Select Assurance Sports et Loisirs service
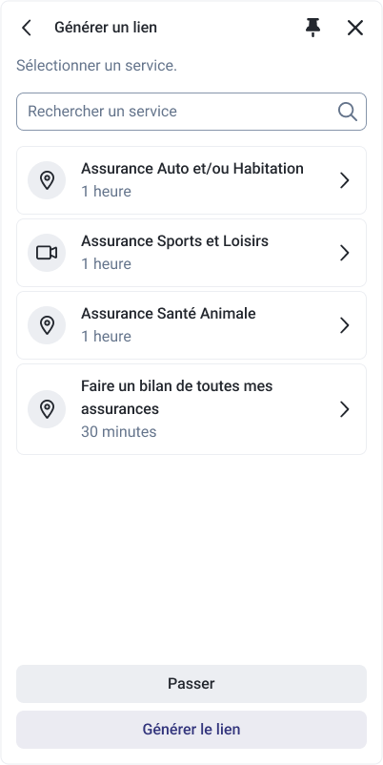Screen dimensions: 383x765 (x=191, y=253)
